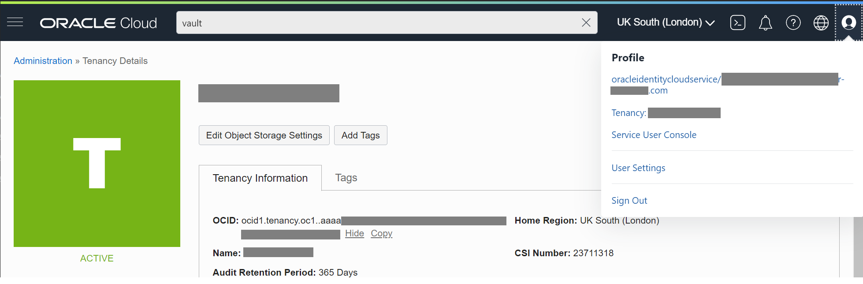Sign Out from the profile menu

629,201
